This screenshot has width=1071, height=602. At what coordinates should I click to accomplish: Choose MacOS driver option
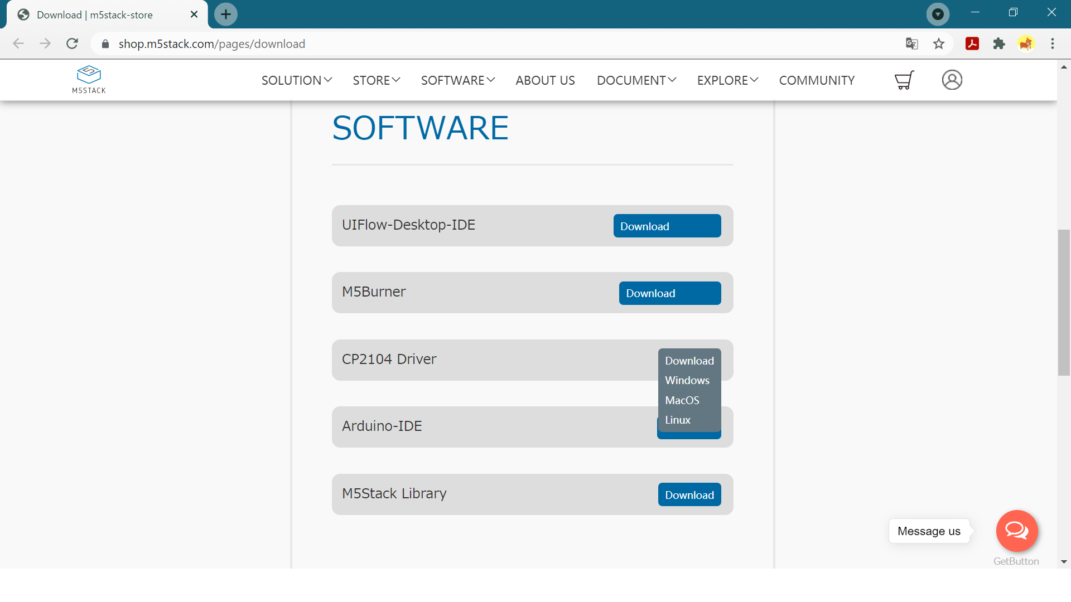682,400
